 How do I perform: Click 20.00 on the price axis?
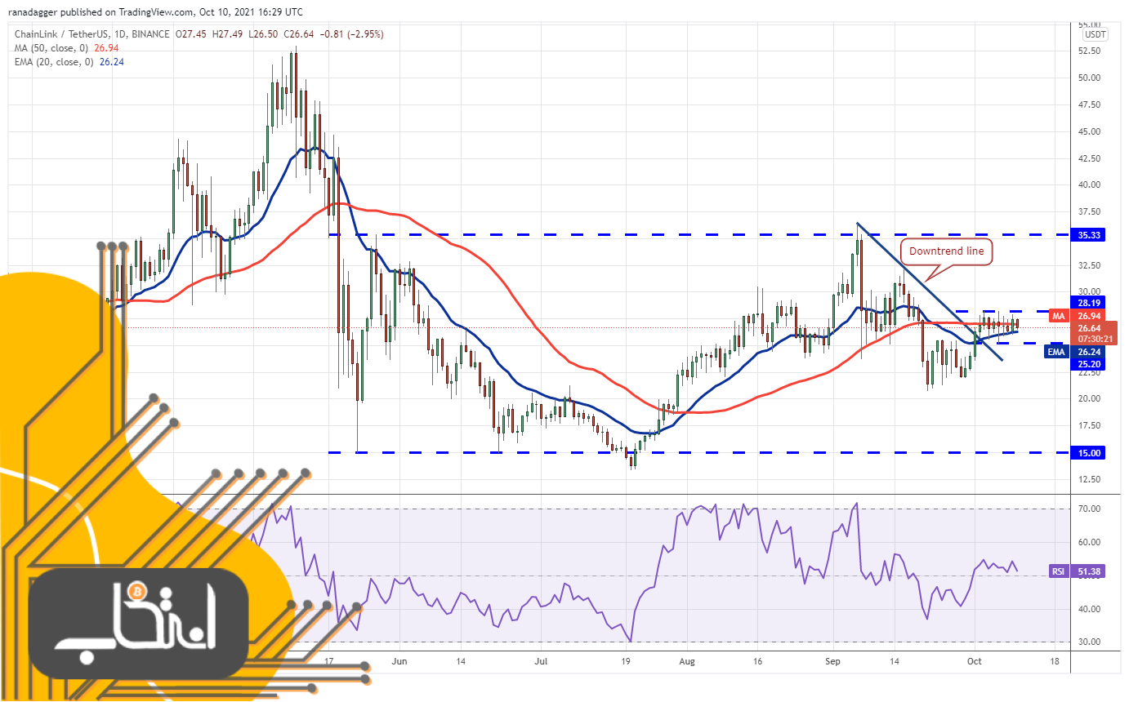tap(1090, 398)
